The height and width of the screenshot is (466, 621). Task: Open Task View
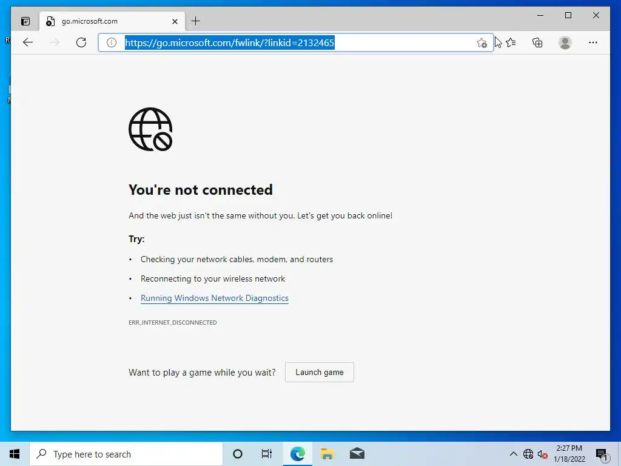267,454
